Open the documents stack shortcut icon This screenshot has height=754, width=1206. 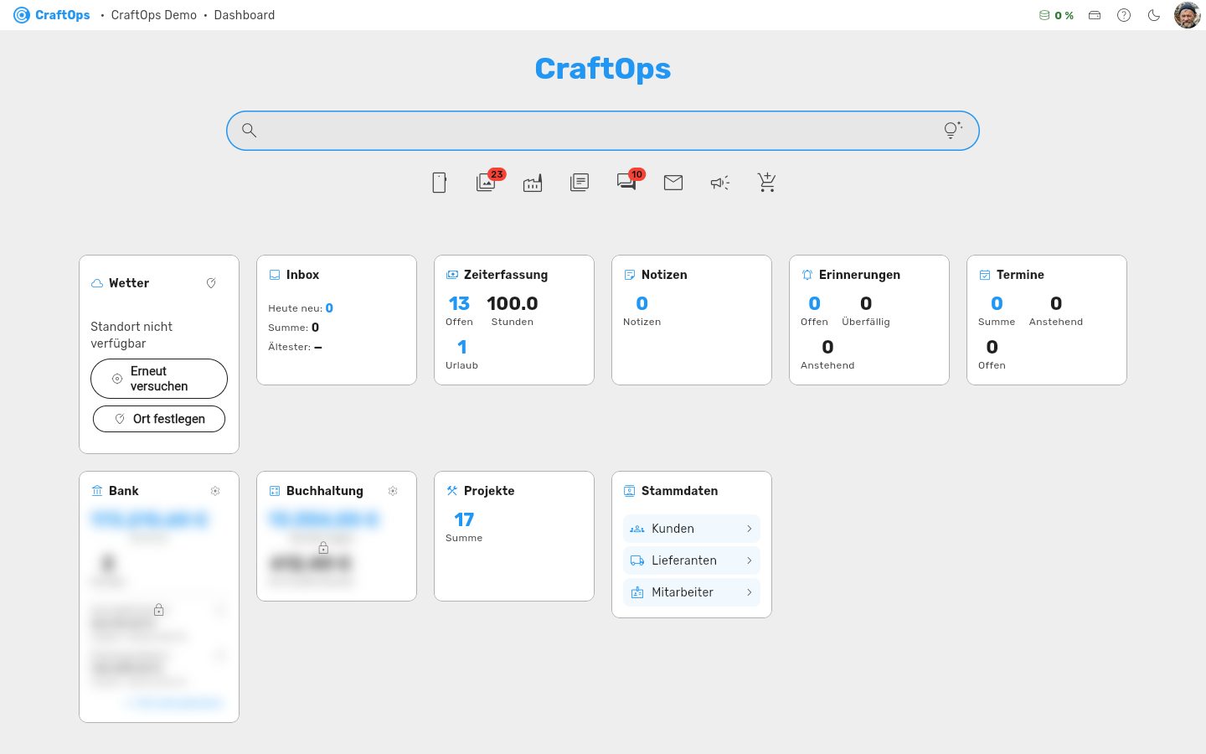coord(580,183)
